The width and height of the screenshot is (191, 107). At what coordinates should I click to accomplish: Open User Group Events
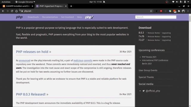[148, 70]
